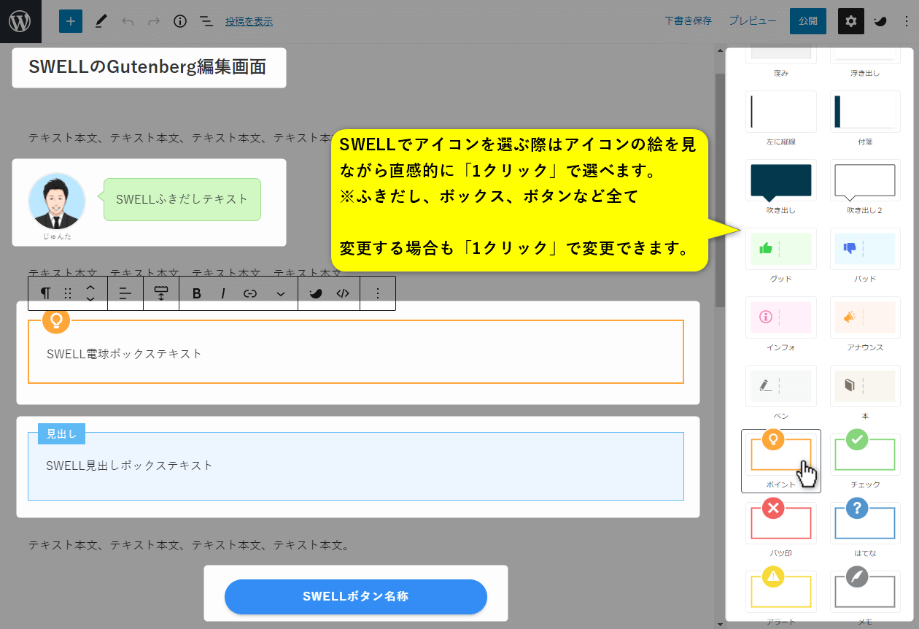Choose the はてな question mark style

[x=865, y=530]
